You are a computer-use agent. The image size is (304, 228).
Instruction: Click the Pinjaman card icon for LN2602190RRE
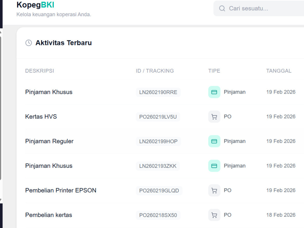(214, 92)
